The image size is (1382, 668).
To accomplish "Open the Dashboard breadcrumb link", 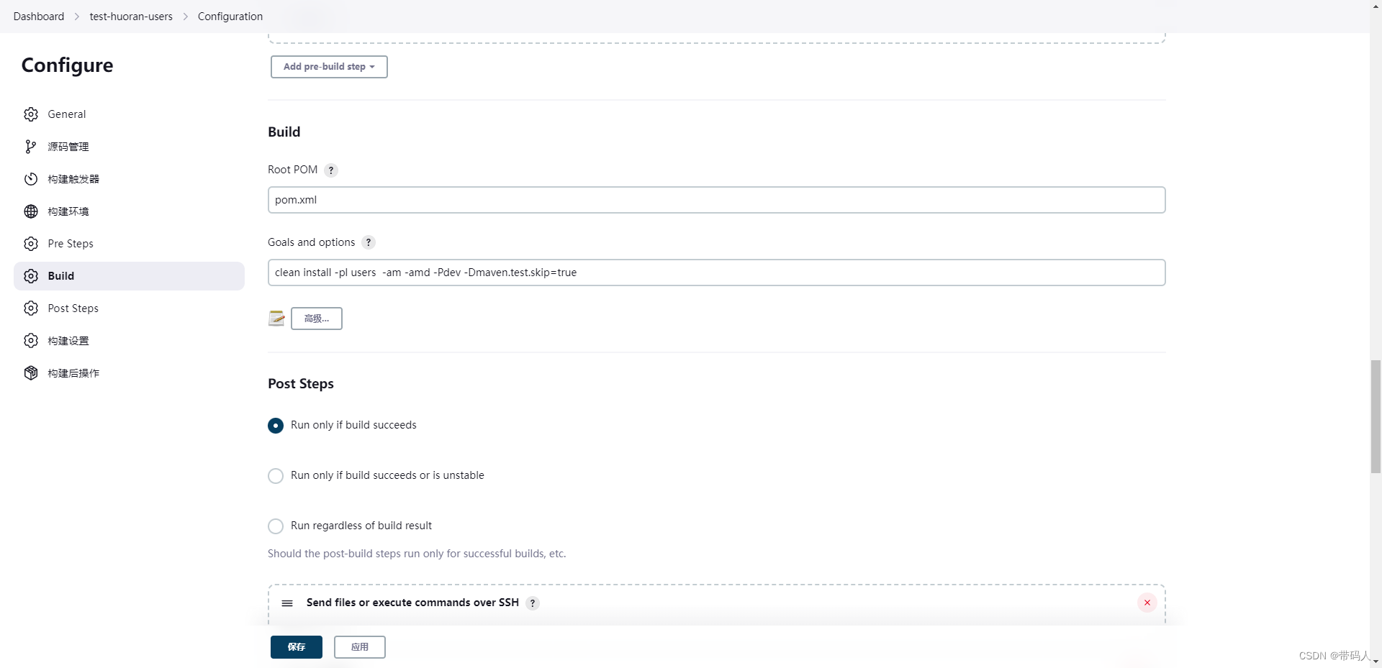I will (39, 17).
